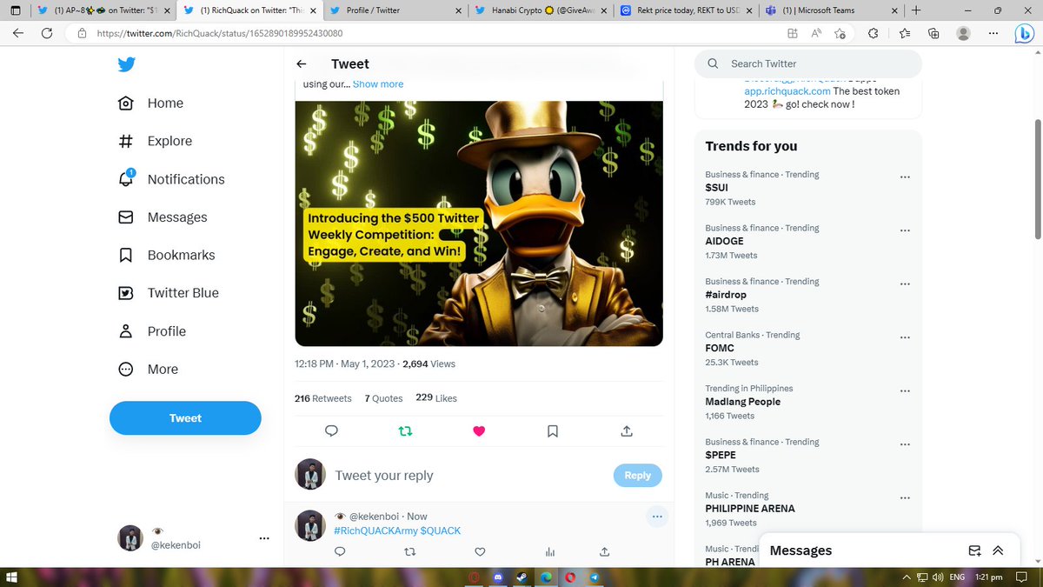Expand the Messages drawer with double chevron
Viewport: 1043px width, 587px height.
point(998,550)
